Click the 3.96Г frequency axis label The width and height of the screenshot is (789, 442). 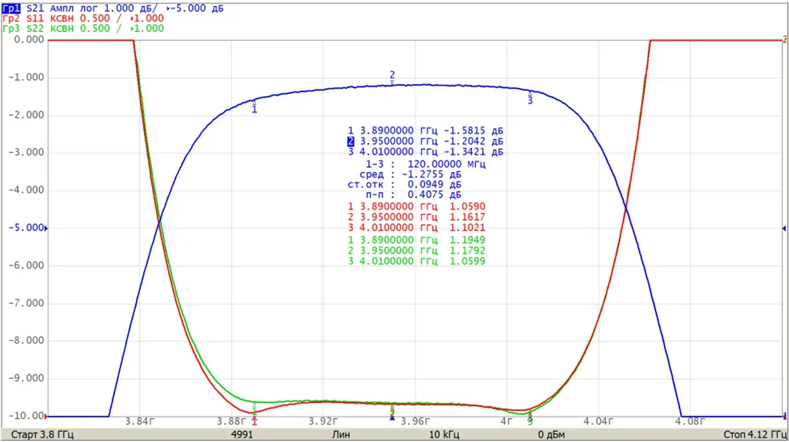click(415, 421)
